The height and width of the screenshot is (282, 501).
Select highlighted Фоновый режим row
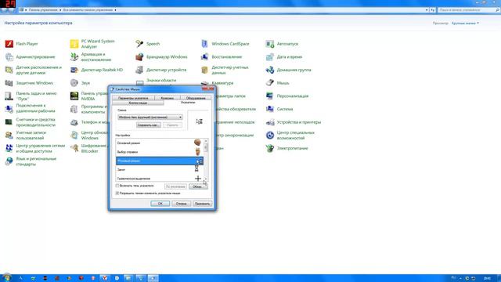coord(159,161)
